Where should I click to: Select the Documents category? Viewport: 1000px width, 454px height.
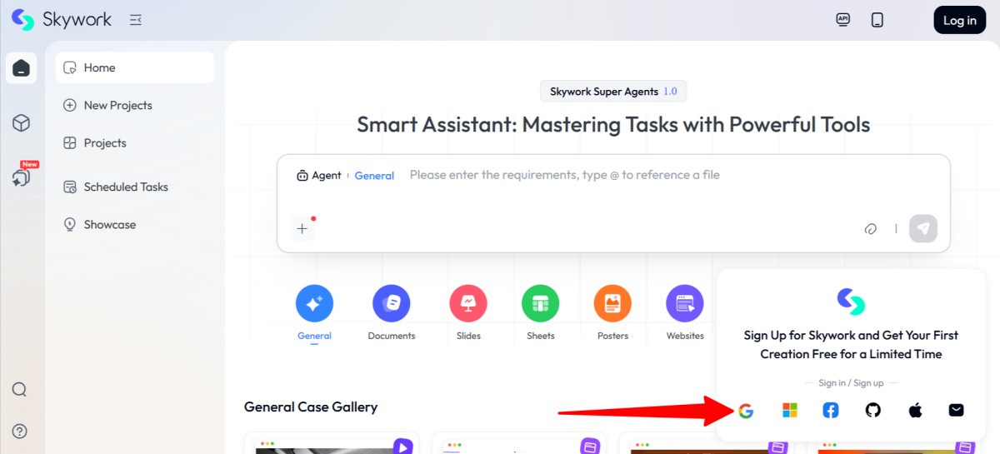(392, 304)
